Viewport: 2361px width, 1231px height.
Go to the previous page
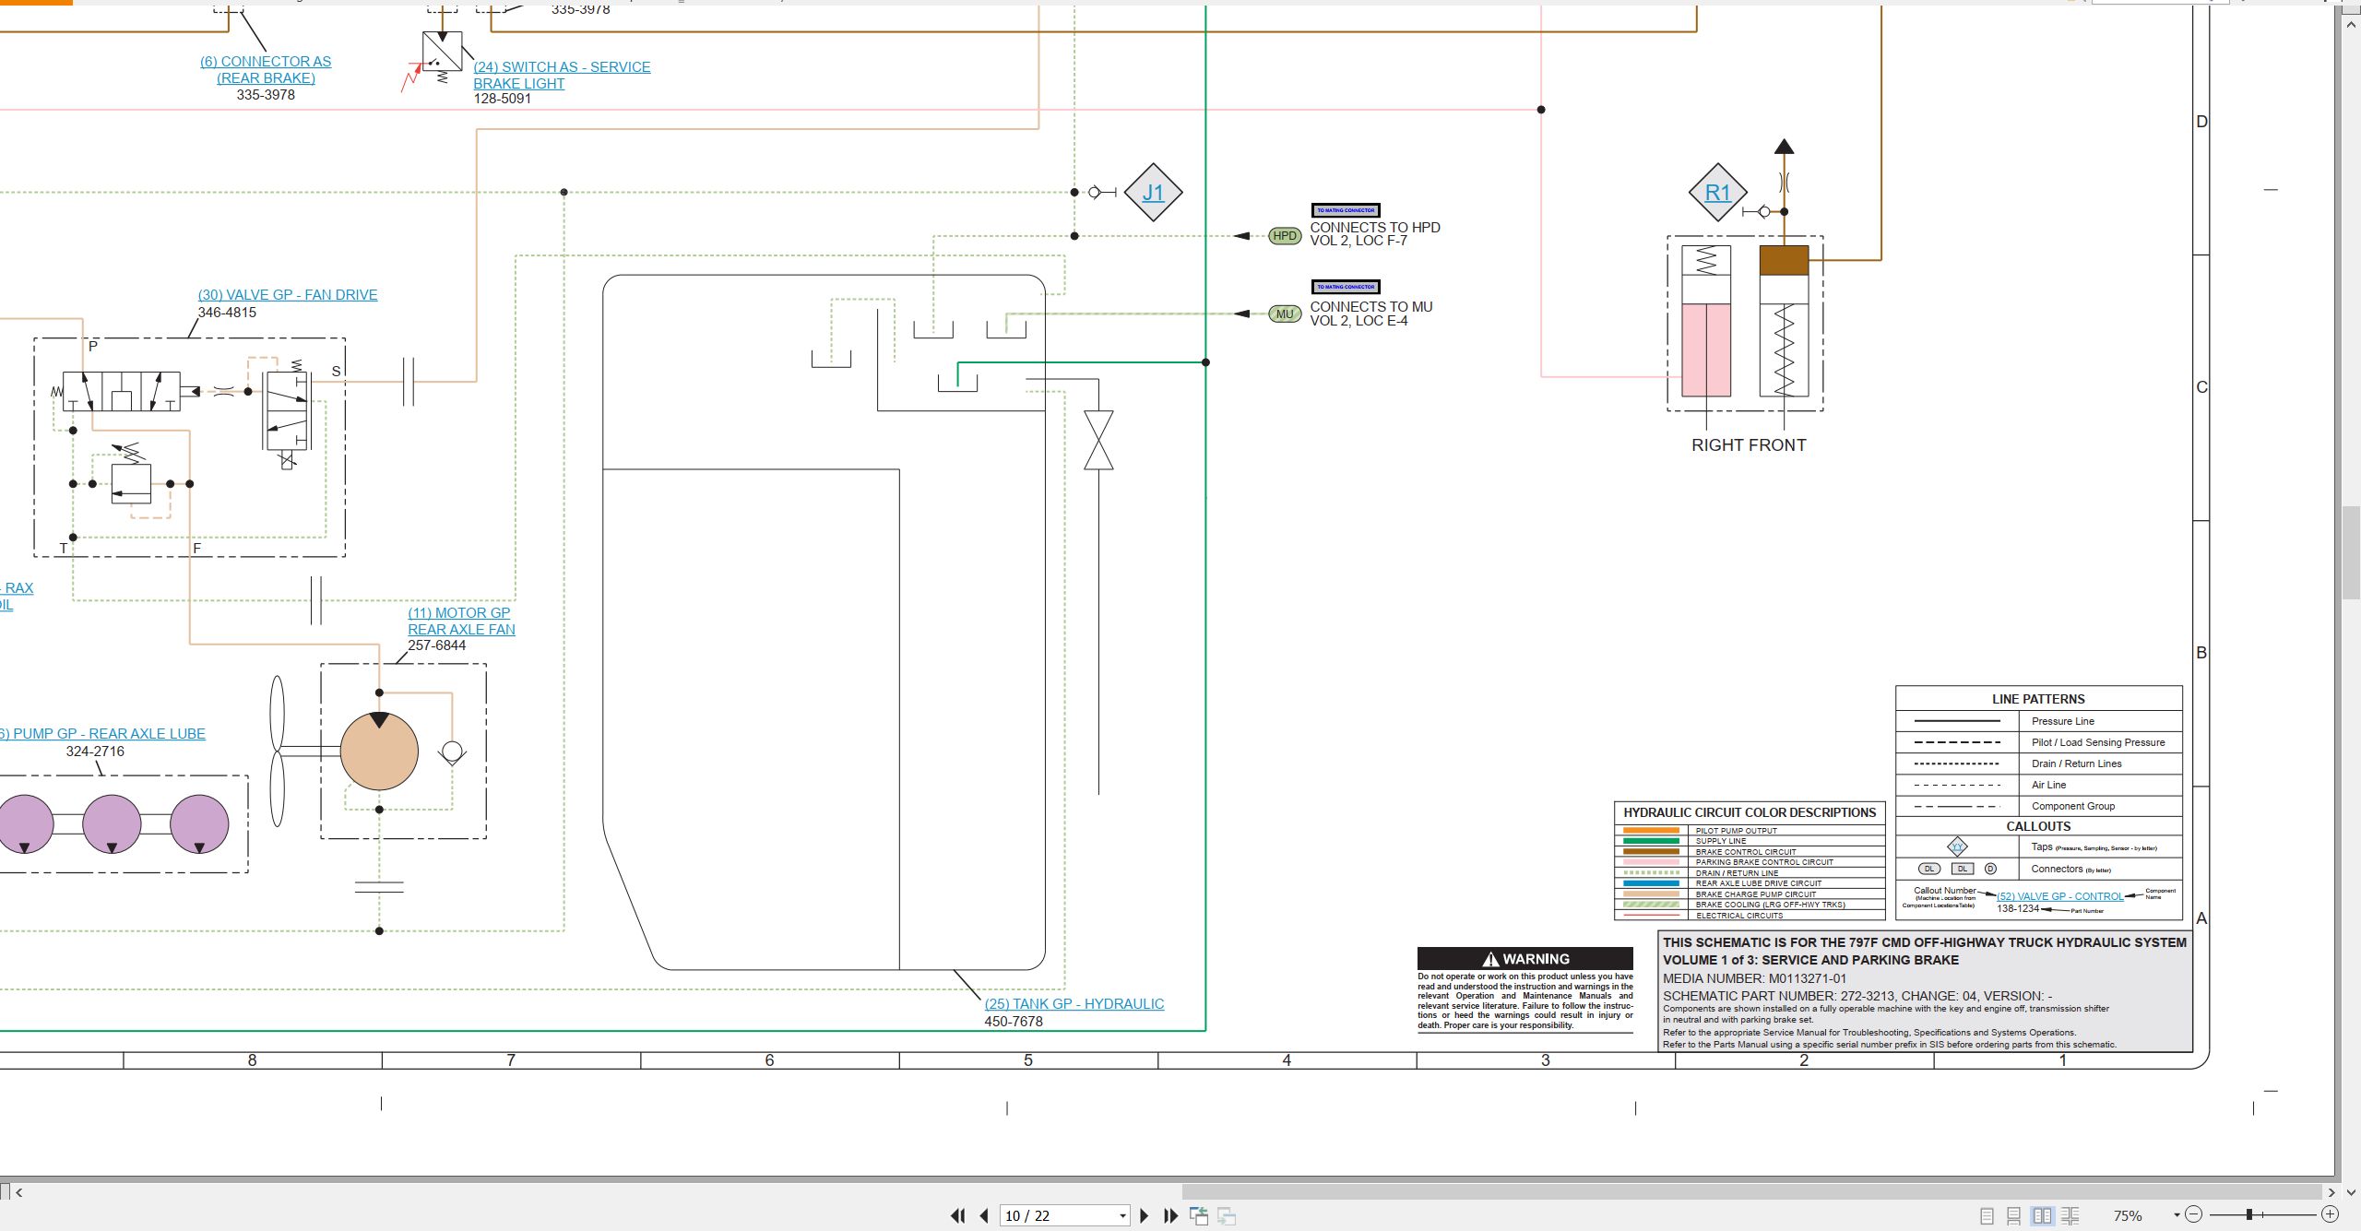[x=984, y=1215]
